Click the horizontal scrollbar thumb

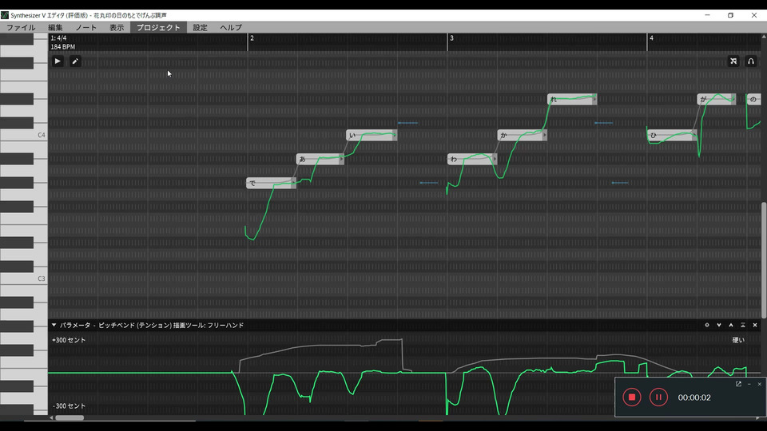(x=70, y=417)
